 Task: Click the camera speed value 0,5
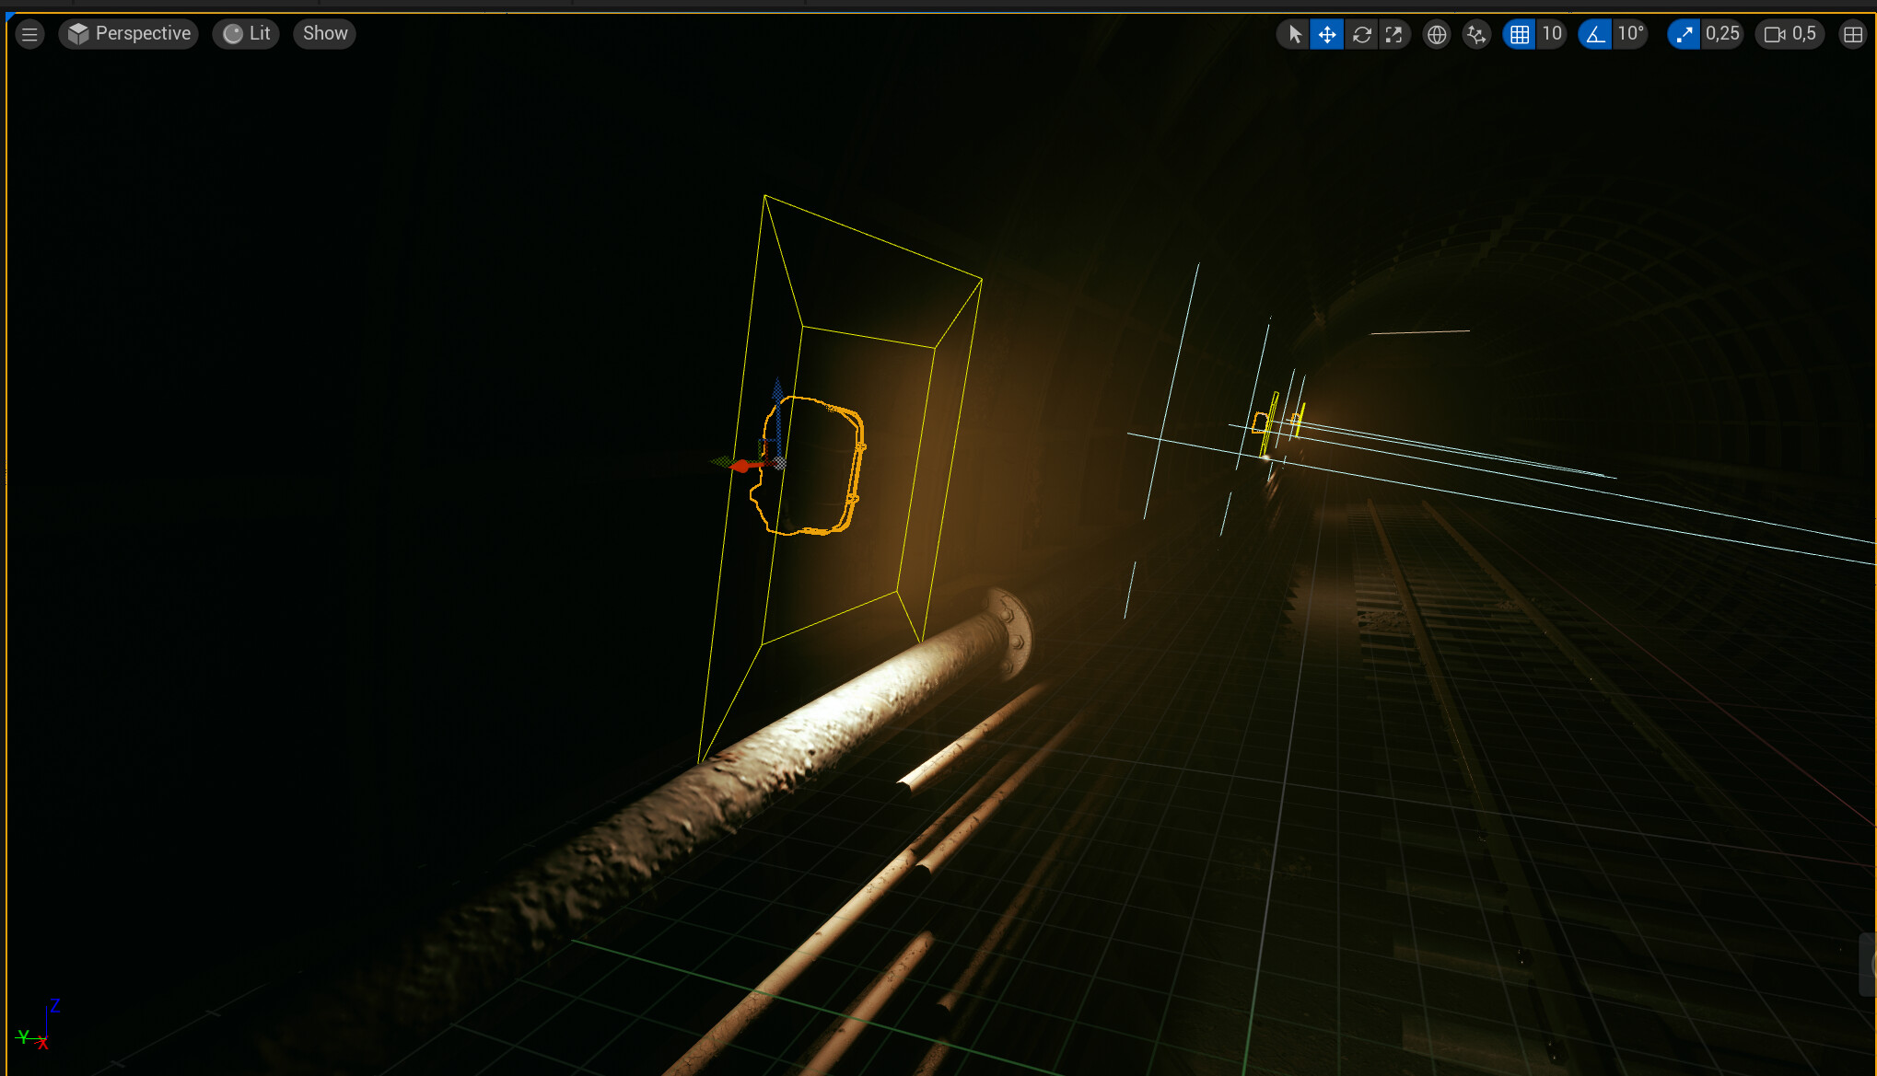tap(1804, 33)
